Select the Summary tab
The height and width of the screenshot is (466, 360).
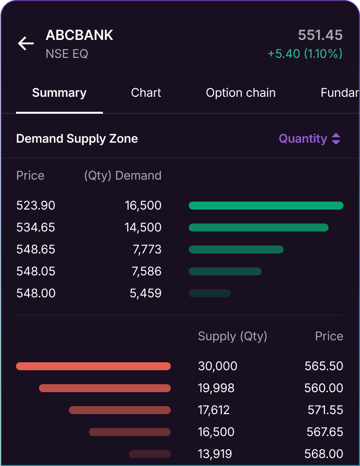(59, 93)
